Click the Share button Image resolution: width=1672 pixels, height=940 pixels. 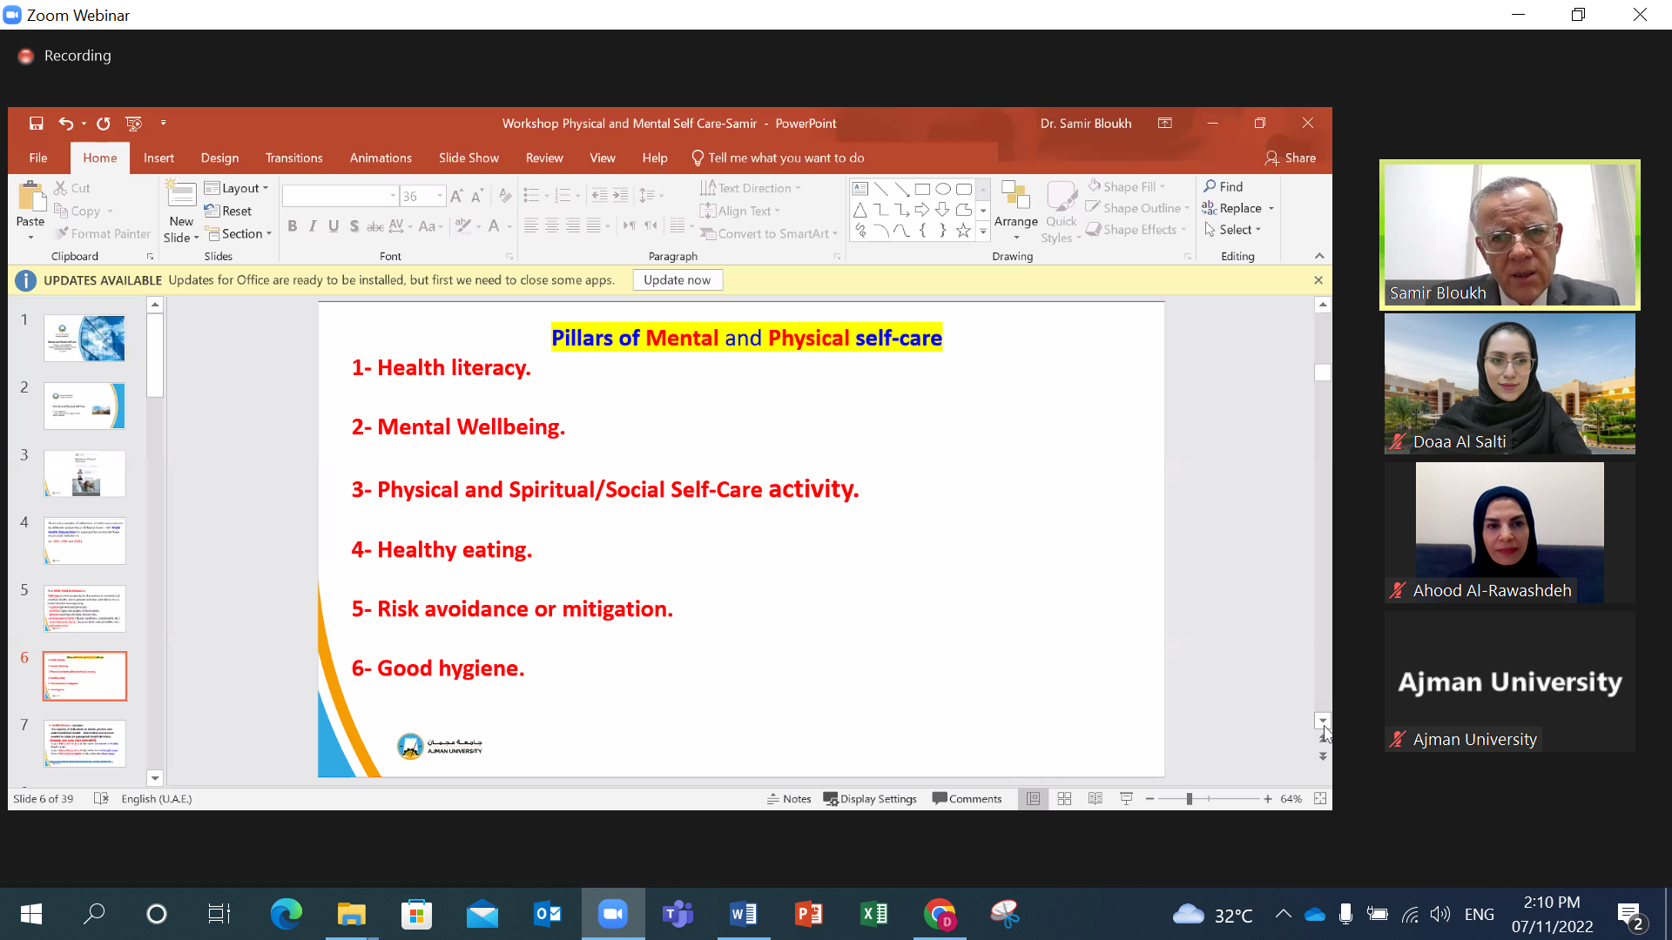[1290, 158]
